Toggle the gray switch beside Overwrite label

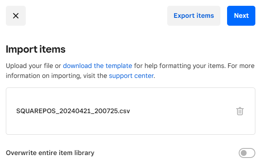pyautogui.click(x=247, y=153)
